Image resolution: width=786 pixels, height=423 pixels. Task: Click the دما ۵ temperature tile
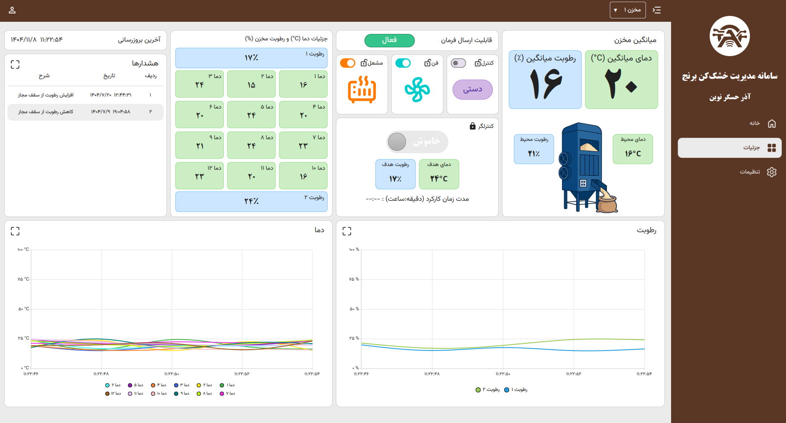pyautogui.click(x=251, y=114)
